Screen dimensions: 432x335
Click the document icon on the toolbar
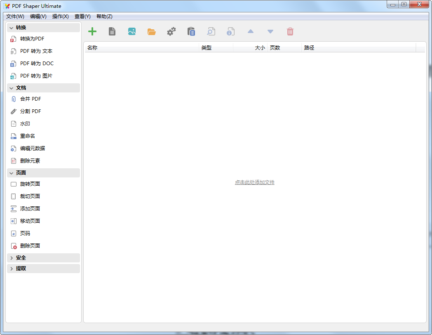click(x=112, y=31)
